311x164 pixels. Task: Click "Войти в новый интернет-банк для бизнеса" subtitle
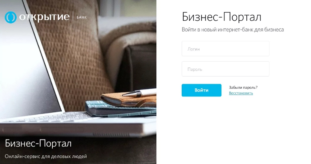[x=233, y=30]
